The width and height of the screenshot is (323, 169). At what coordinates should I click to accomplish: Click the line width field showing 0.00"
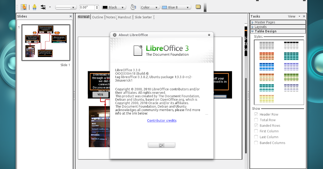(87, 8)
